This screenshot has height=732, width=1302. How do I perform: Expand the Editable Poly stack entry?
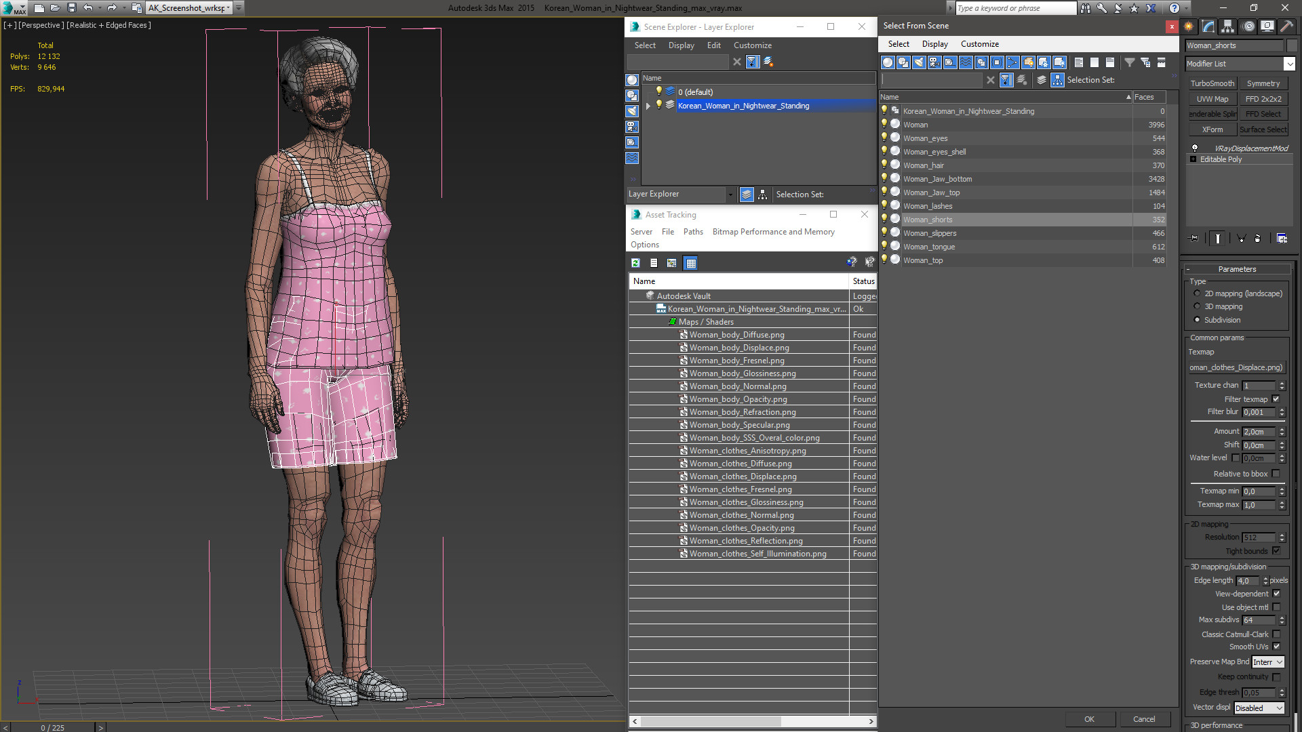coord(1193,159)
